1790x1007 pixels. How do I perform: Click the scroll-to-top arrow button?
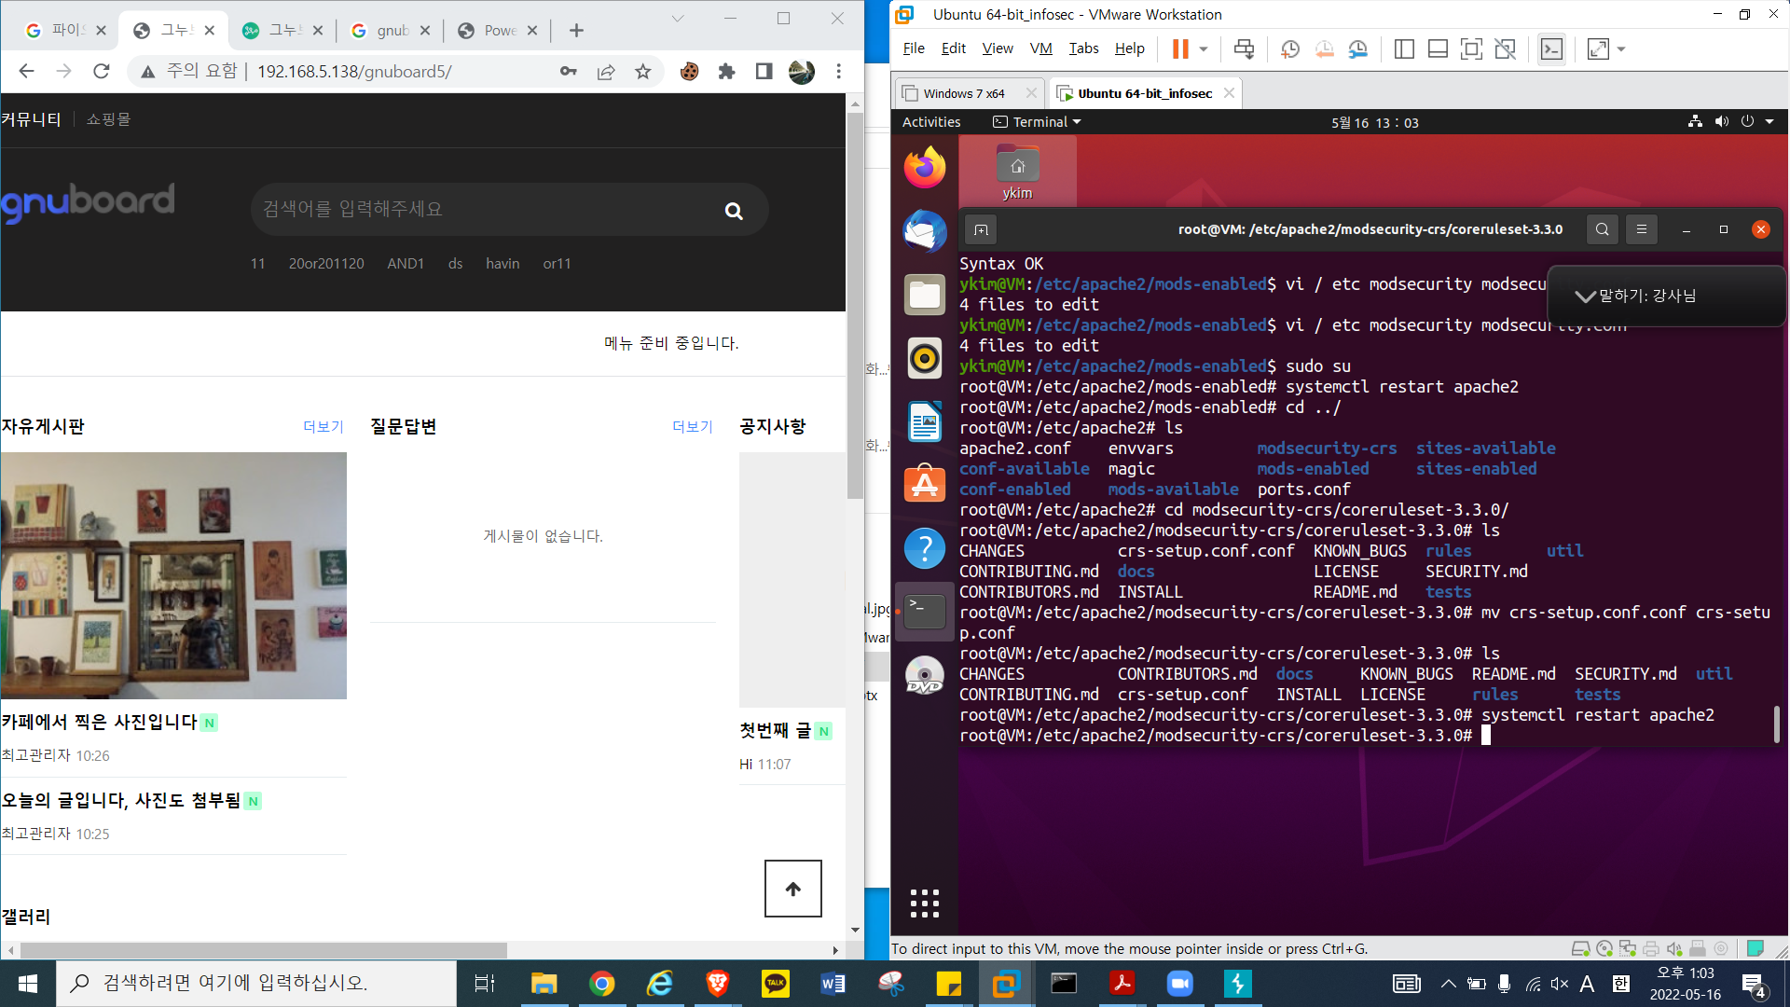click(x=792, y=889)
